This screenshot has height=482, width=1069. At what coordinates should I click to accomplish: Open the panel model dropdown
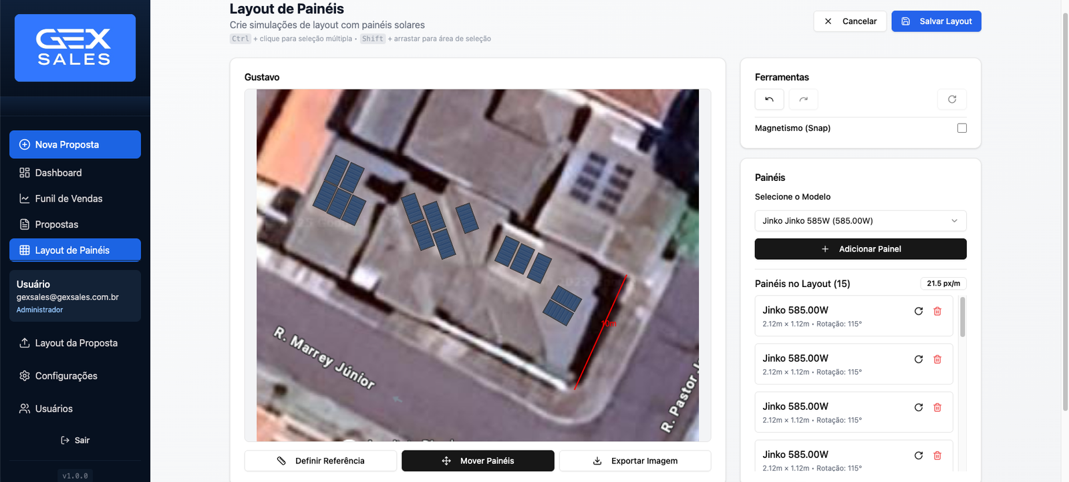pos(860,221)
